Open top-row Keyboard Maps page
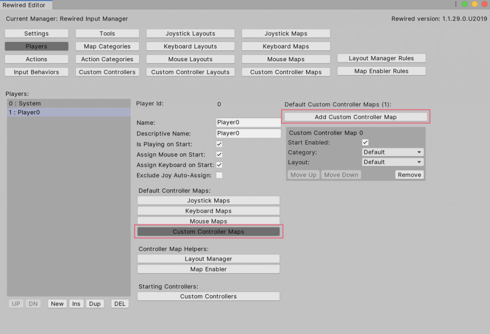 286,46
